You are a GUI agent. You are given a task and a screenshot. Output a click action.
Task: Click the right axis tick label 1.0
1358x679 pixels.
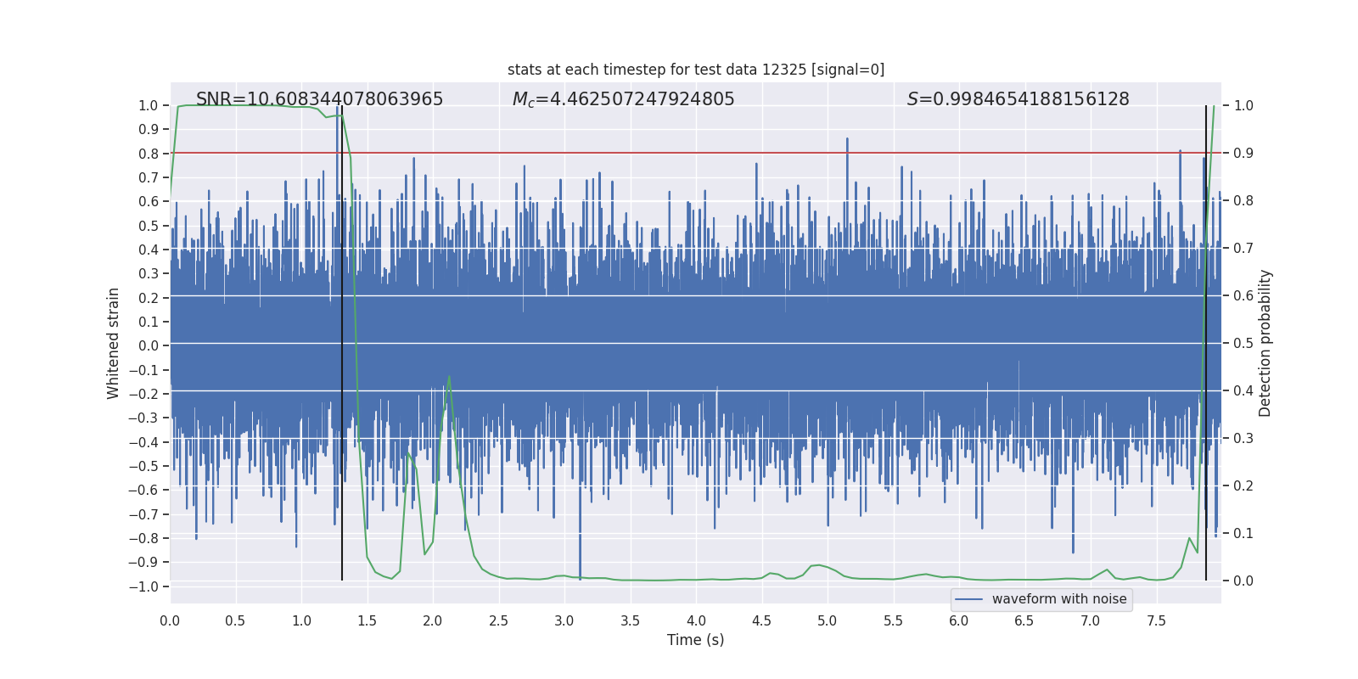click(1243, 105)
